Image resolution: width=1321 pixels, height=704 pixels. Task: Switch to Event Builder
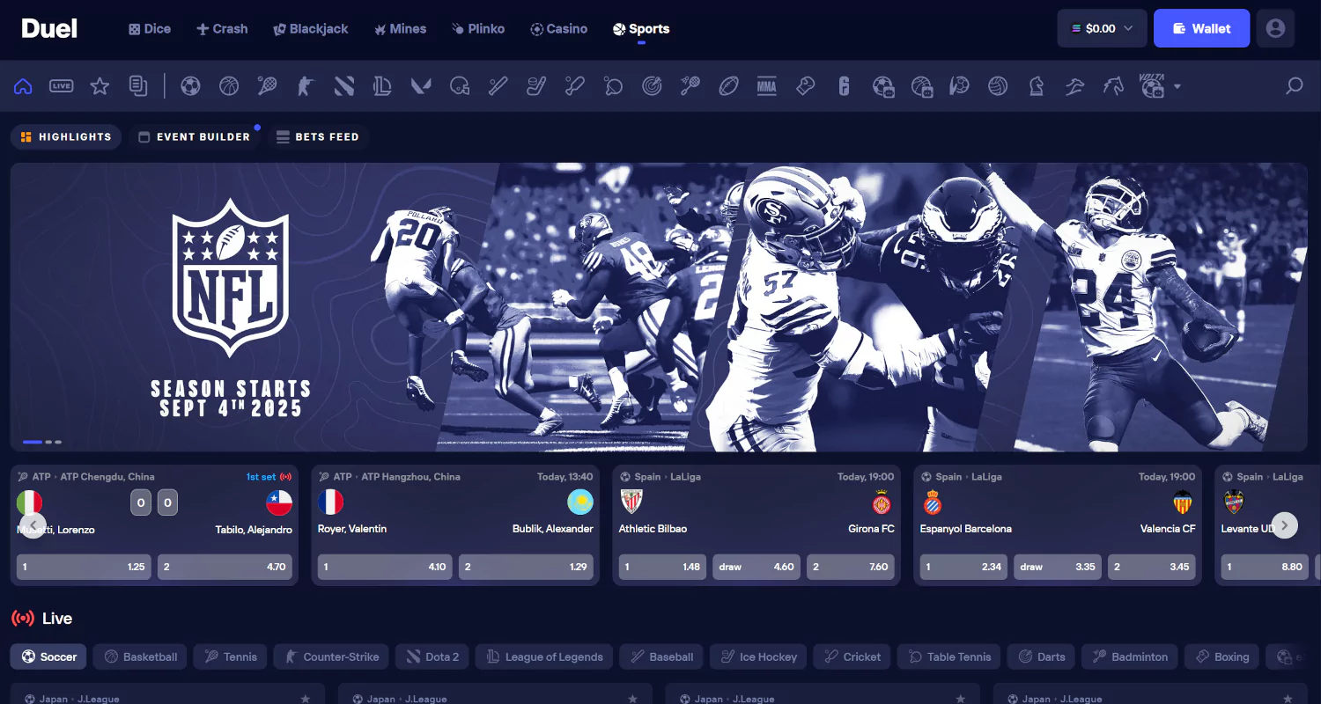click(195, 136)
